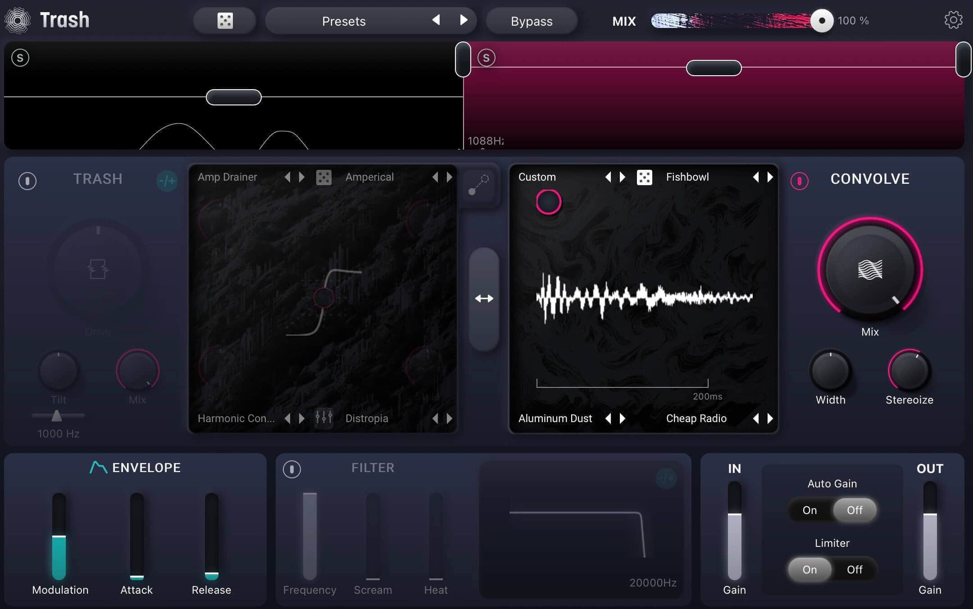Turn on the Filter module power button
973x609 pixels.
click(291, 469)
